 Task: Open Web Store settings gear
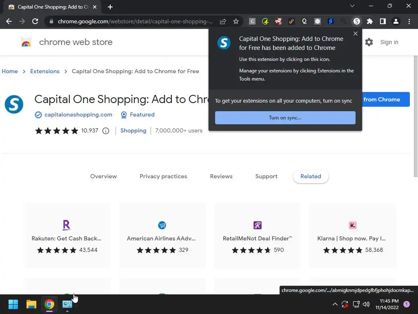coord(369,42)
